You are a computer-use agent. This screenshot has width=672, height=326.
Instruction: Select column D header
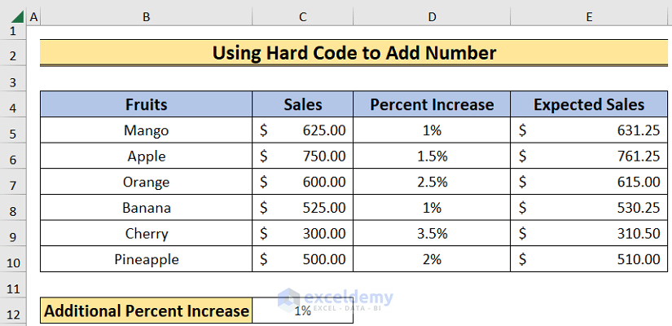point(432,16)
